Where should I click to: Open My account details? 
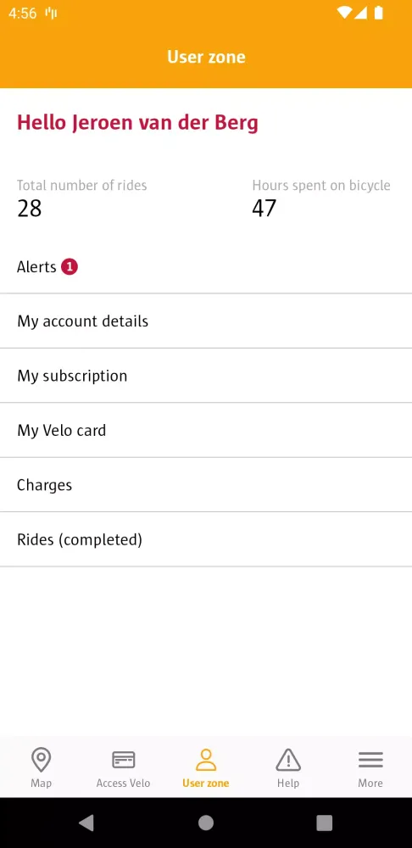pyautogui.click(x=206, y=321)
